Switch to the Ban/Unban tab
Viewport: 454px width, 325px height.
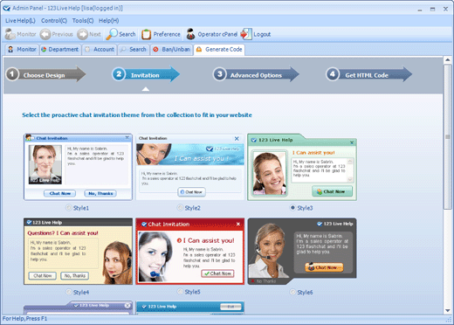pyautogui.click(x=172, y=50)
